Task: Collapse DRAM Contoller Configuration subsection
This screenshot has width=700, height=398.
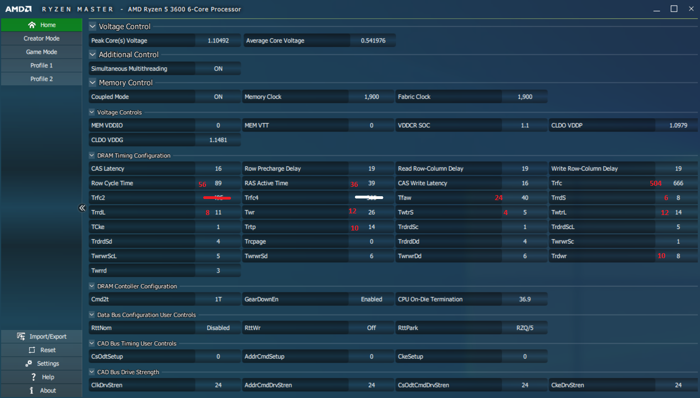Action: pos(92,286)
